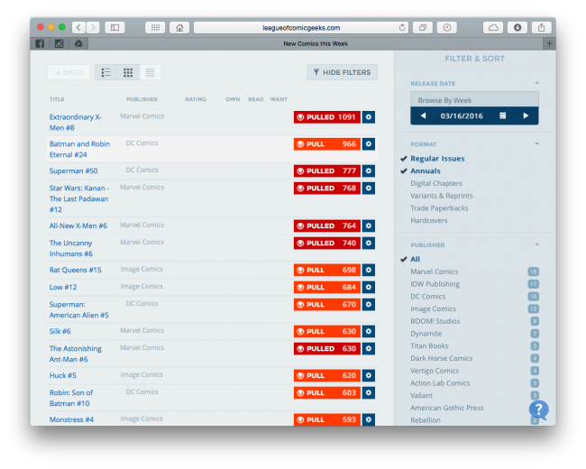The width and height of the screenshot is (586, 469).
Task: Open the pinned Instagram tab
Action: tap(59, 43)
